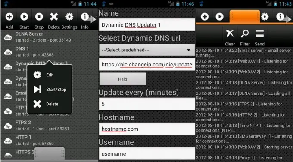Tap the 11:46 clock in middle status bar
The image size is (293, 162).
click(188, 4)
